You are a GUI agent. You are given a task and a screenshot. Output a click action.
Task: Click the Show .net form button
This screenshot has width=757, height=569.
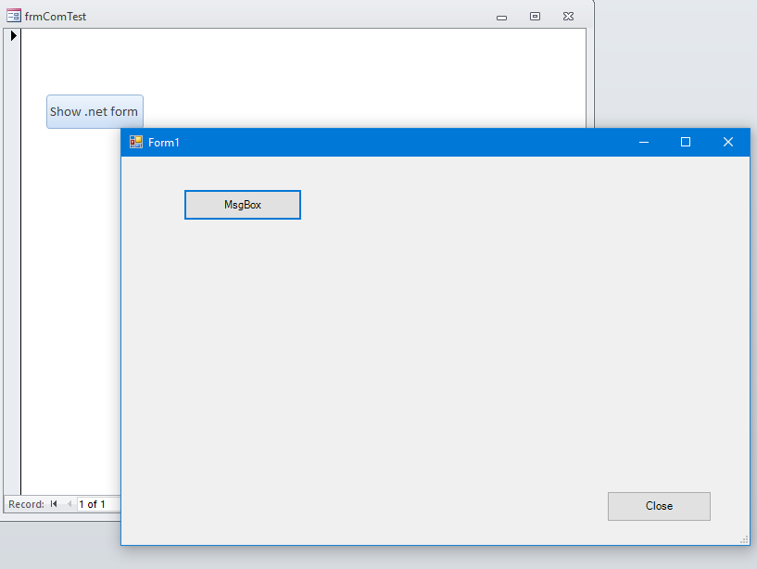pyautogui.click(x=95, y=111)
